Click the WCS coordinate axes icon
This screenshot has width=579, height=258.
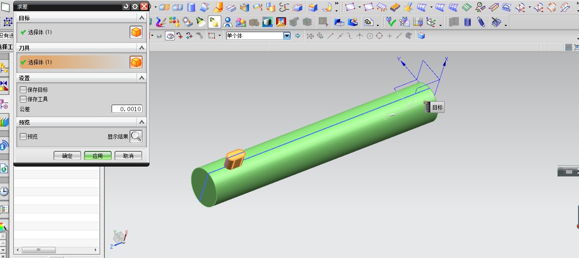tap(431, 21)
